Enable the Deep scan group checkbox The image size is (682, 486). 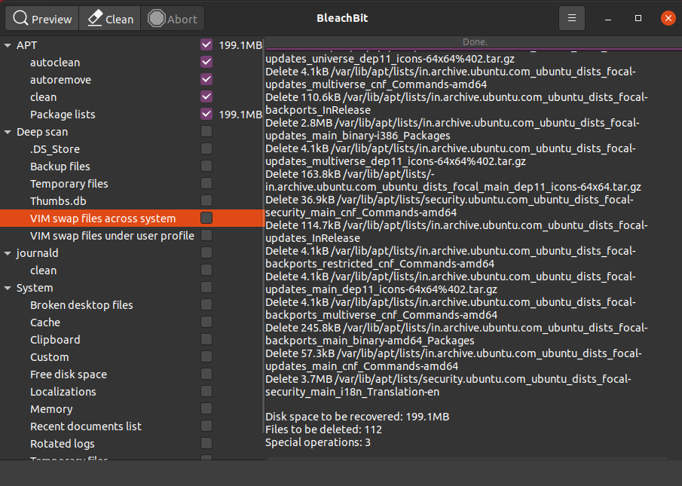tap(206, 132)
